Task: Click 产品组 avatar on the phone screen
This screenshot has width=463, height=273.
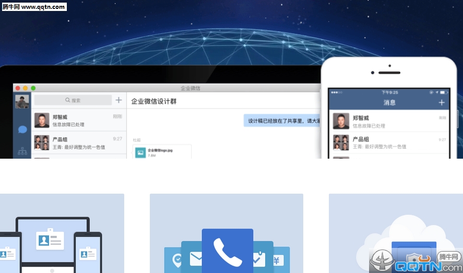Action: (341, 143)
